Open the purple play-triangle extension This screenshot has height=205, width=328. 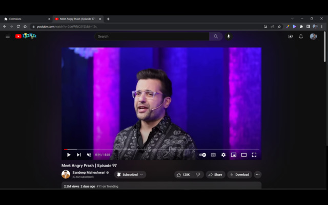(x=295, y=27)
